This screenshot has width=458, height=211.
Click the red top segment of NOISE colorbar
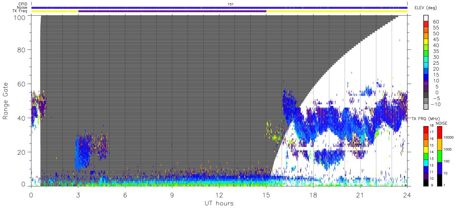click(x=439, y=132)
